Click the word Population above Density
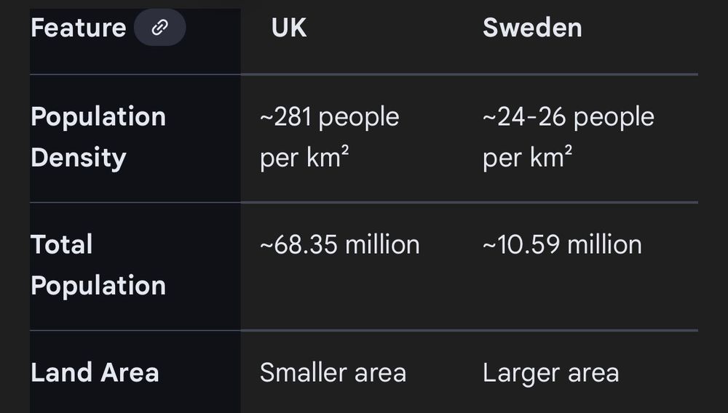728x413 pixels. 98,117
